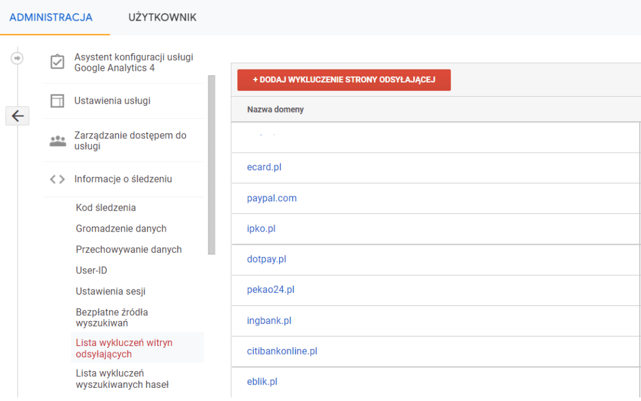This screenshot has width=641, height=401.
Task: Open Gromadzenie danych submenu item
Action: click(x=121, y=229)
